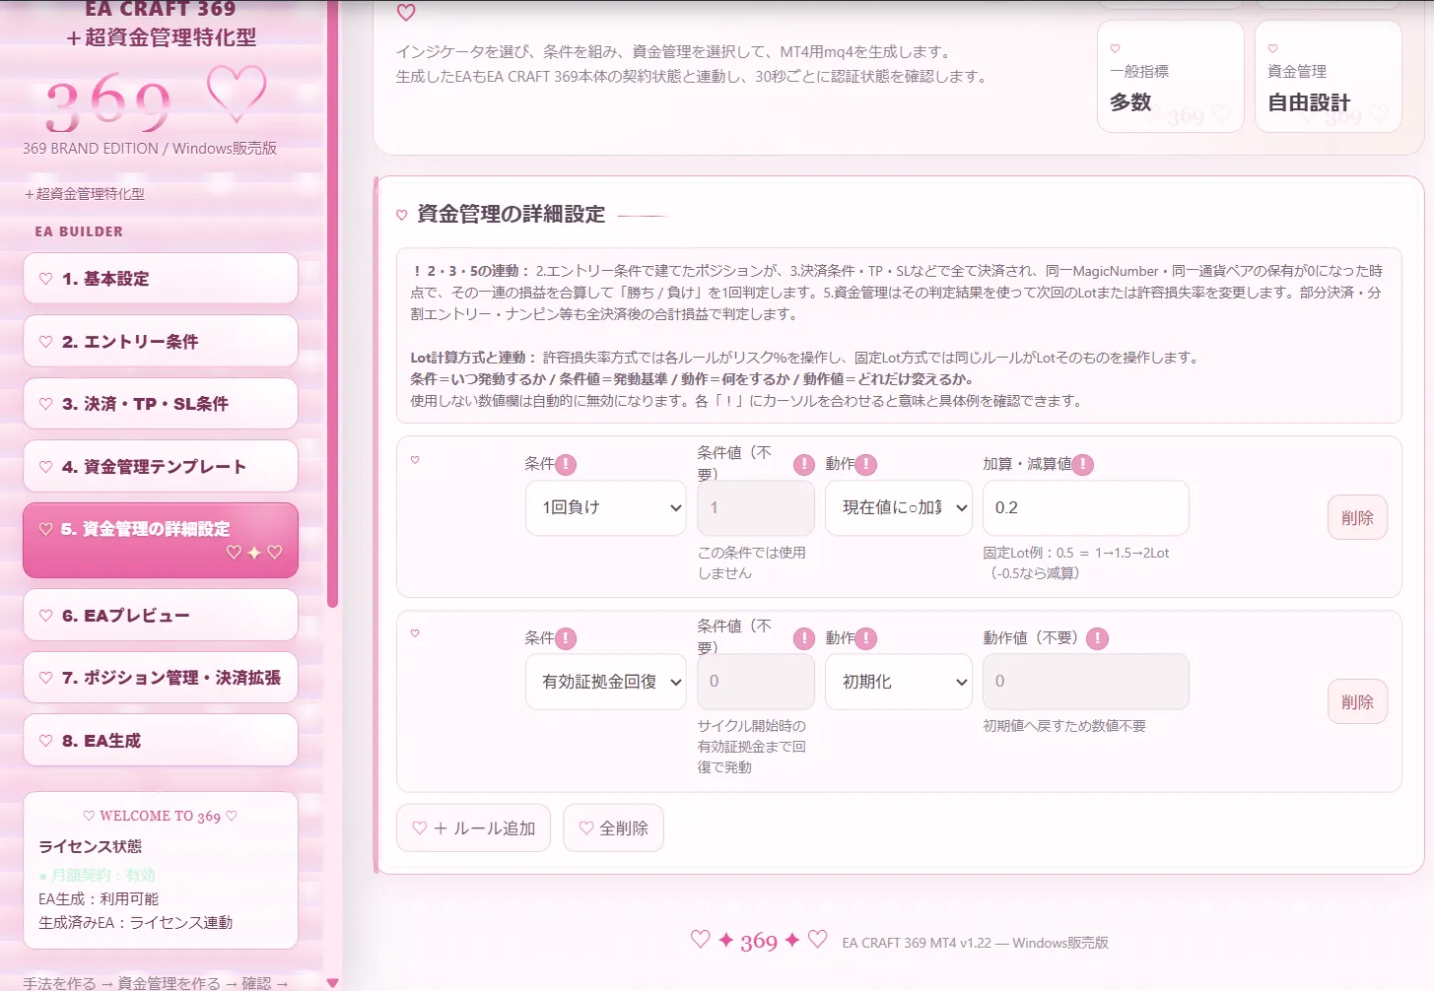
Task: Click heart icon inside 全削除 button
Action: [x=586, y=828]
